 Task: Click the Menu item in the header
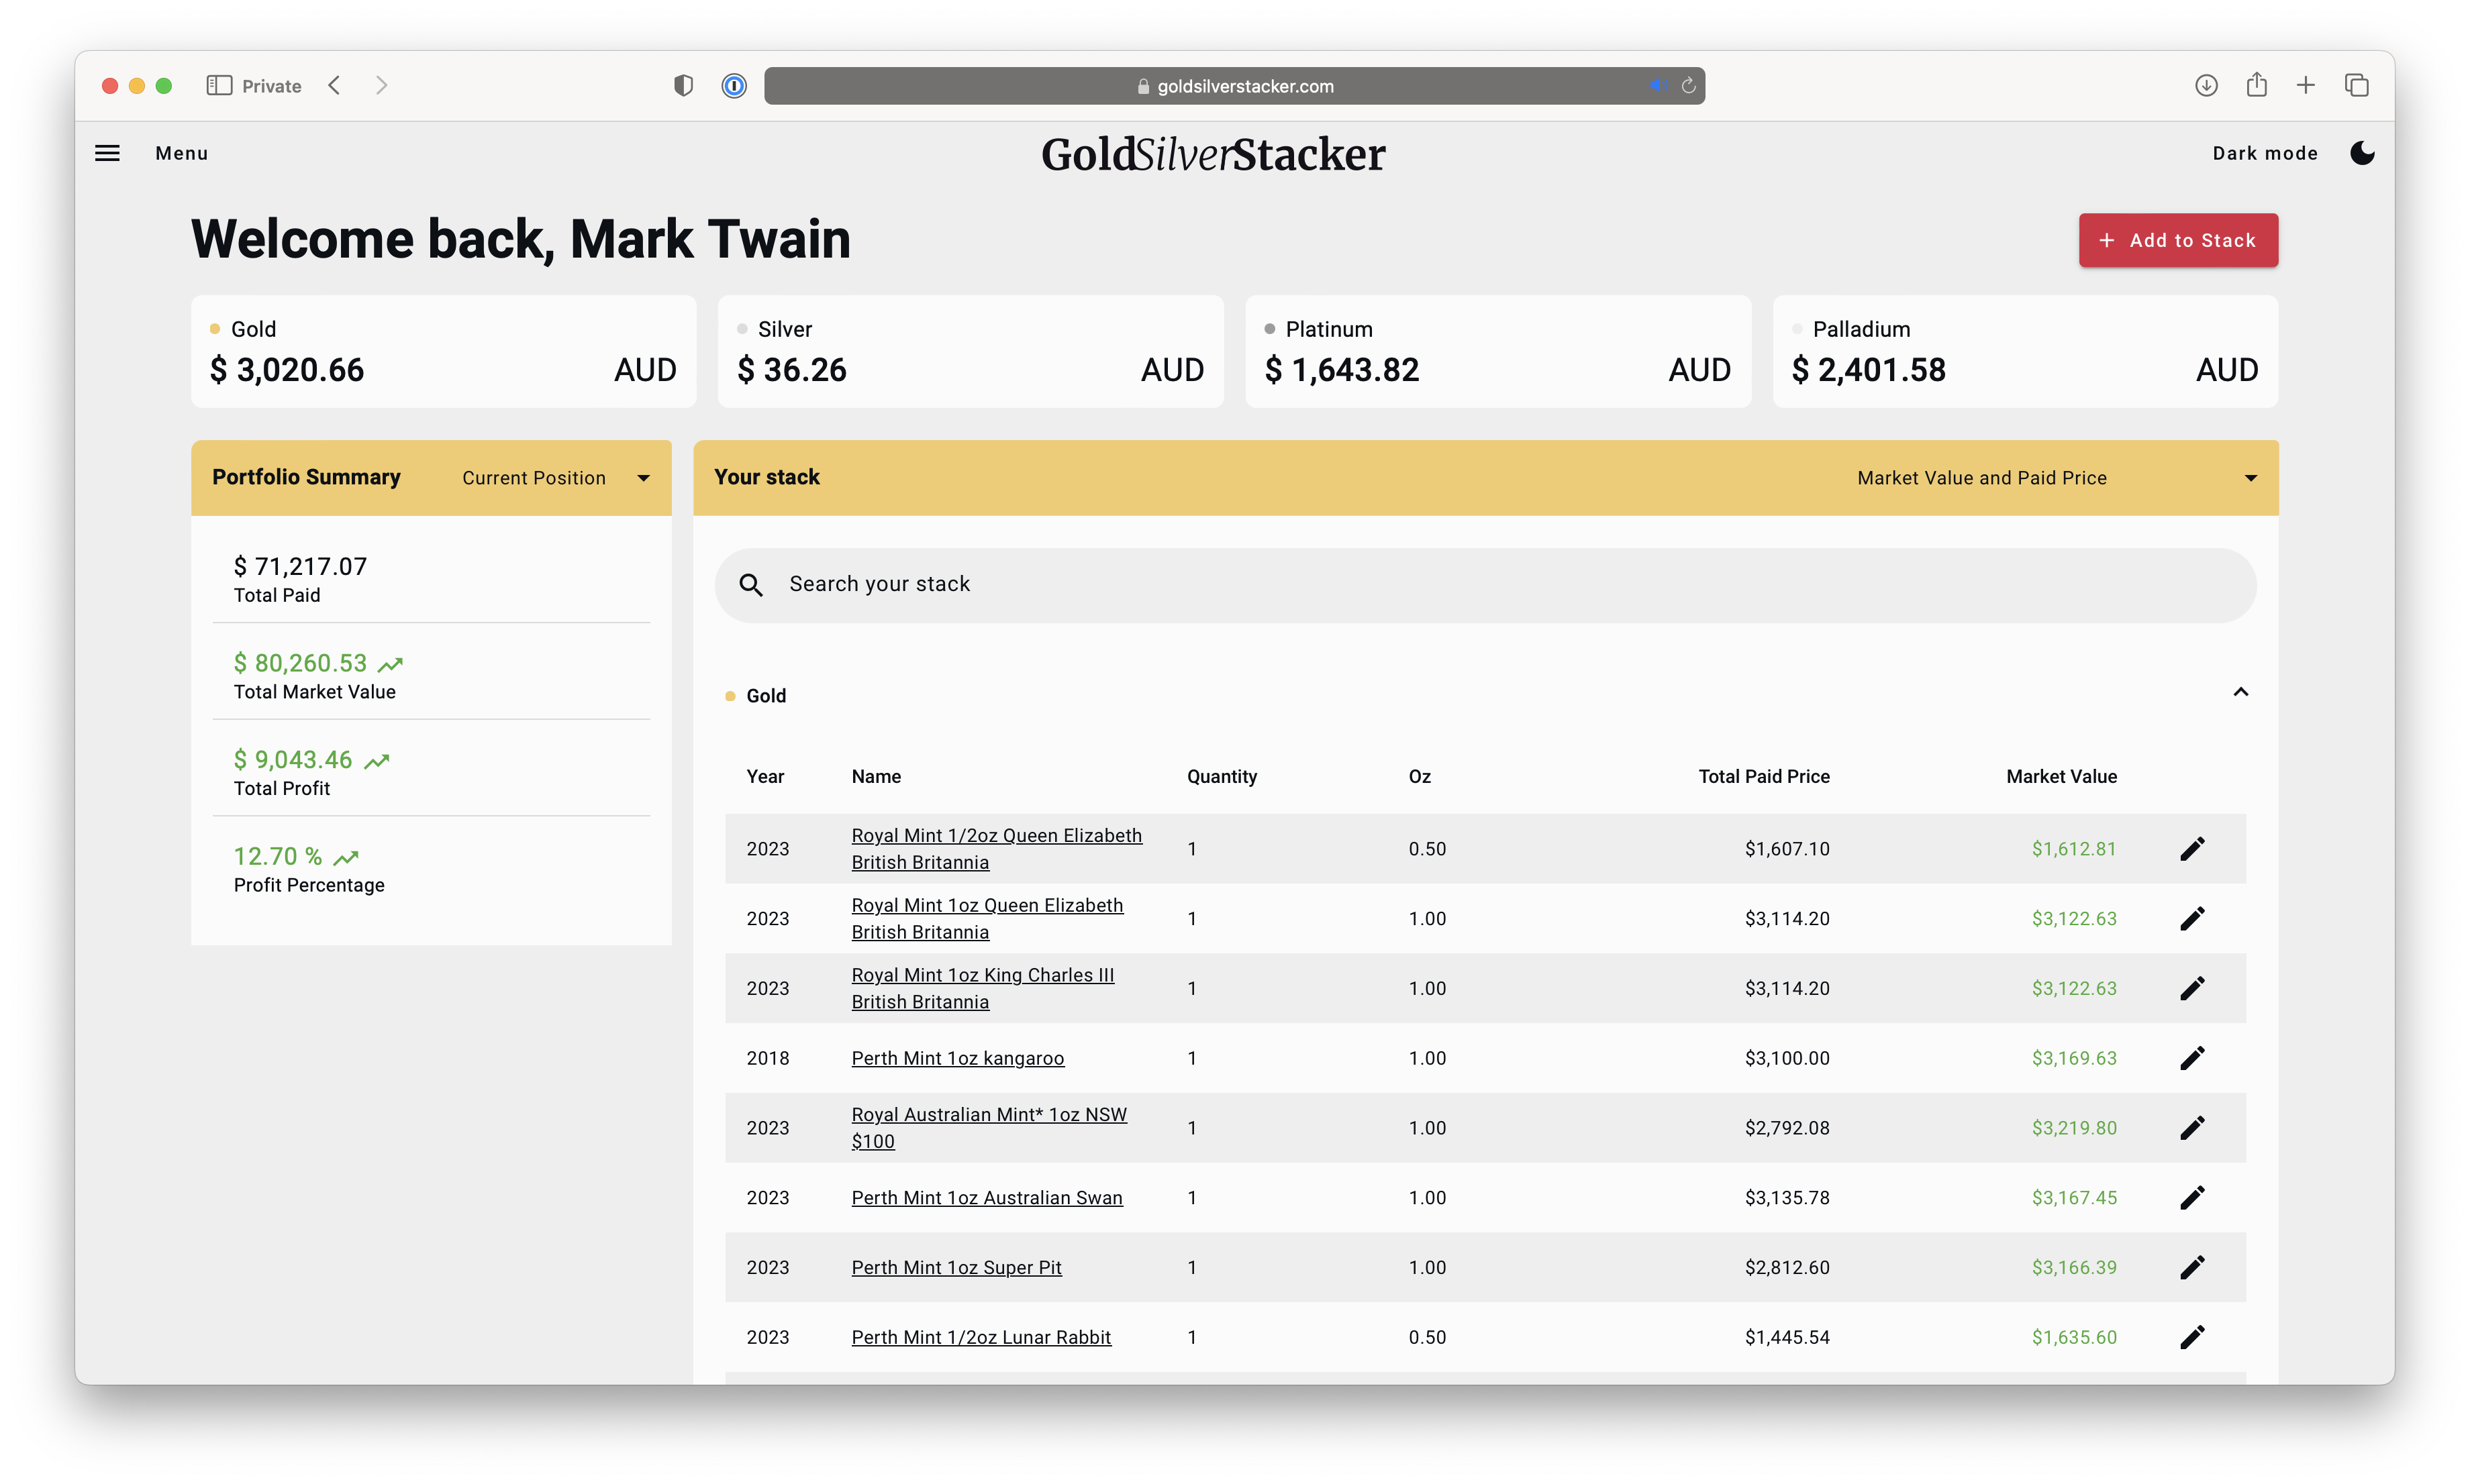tap(181, 152)
